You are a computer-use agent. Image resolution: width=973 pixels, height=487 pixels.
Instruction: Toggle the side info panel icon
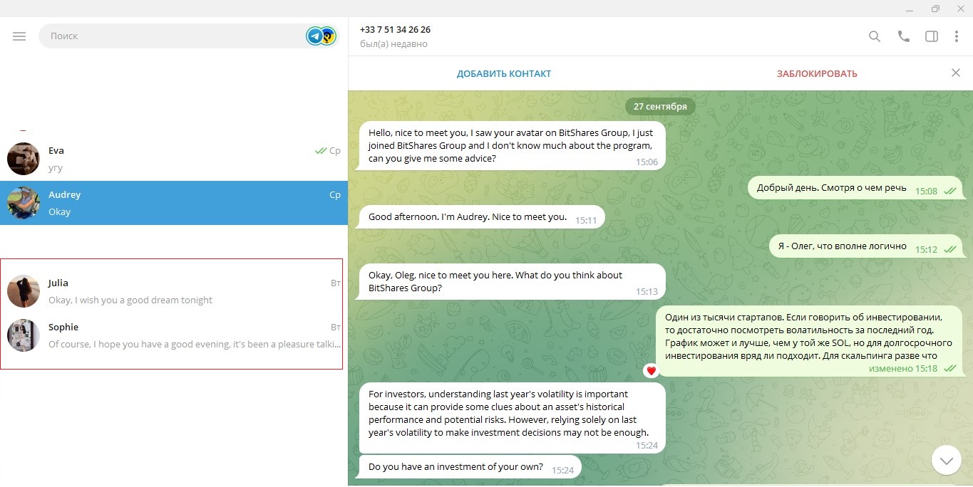[x=932, y=37]
